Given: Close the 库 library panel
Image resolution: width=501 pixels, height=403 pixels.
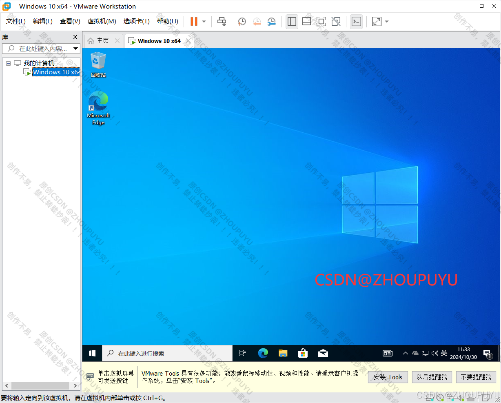Looking at the screenshot, I should [75, 37].
